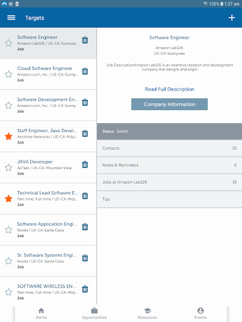
Task: Delete the Staff Engineer, Java Devel... target
Action: pos(85,133)
